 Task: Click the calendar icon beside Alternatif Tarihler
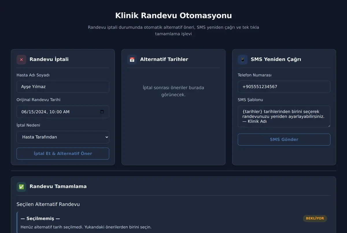click(x=132, y=60)
